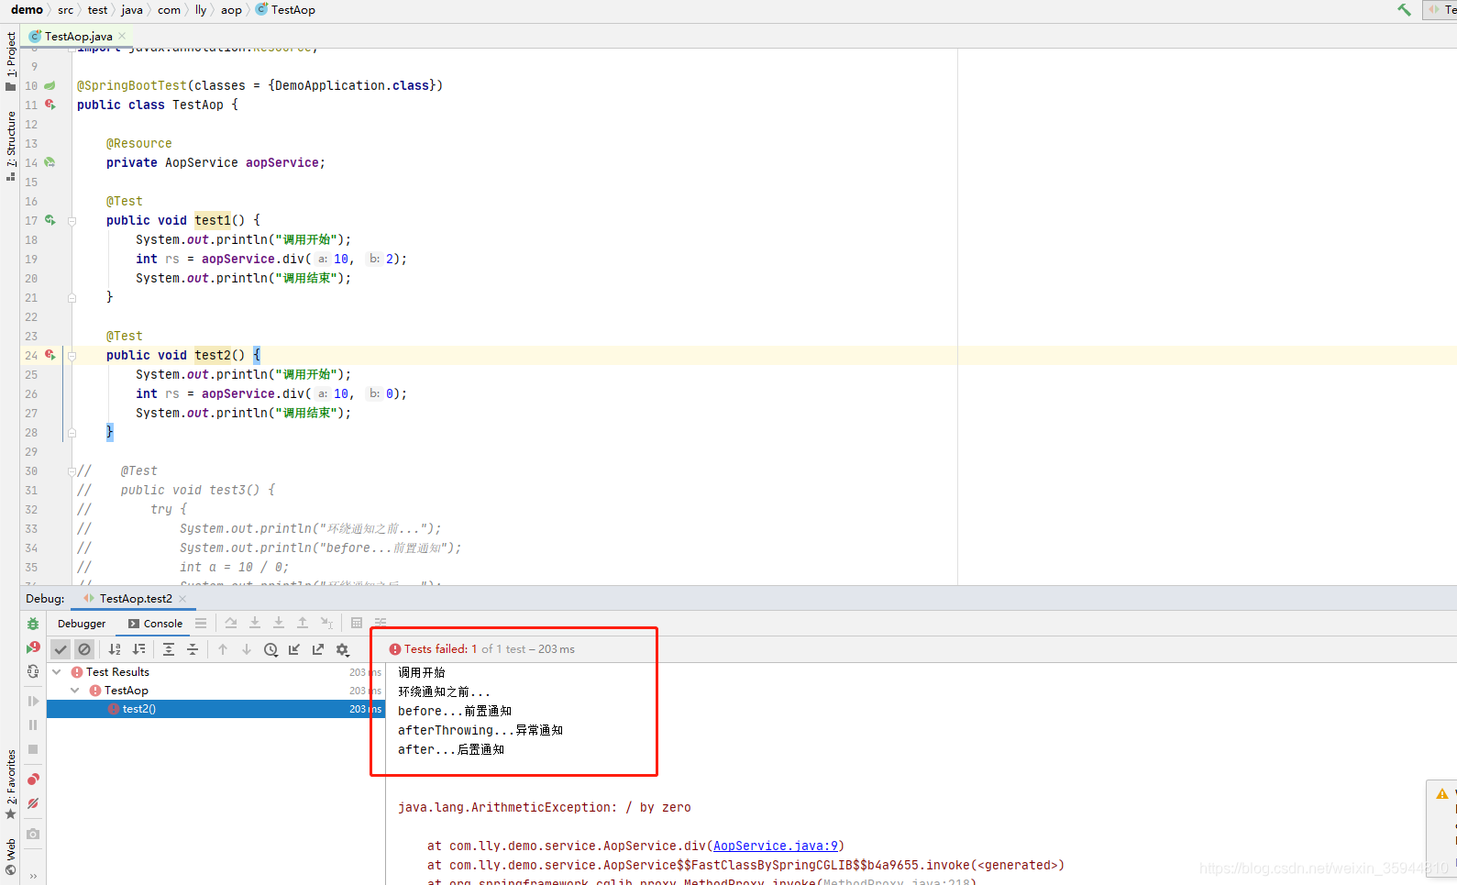Click Export Test Results icon

click(318, 649)
